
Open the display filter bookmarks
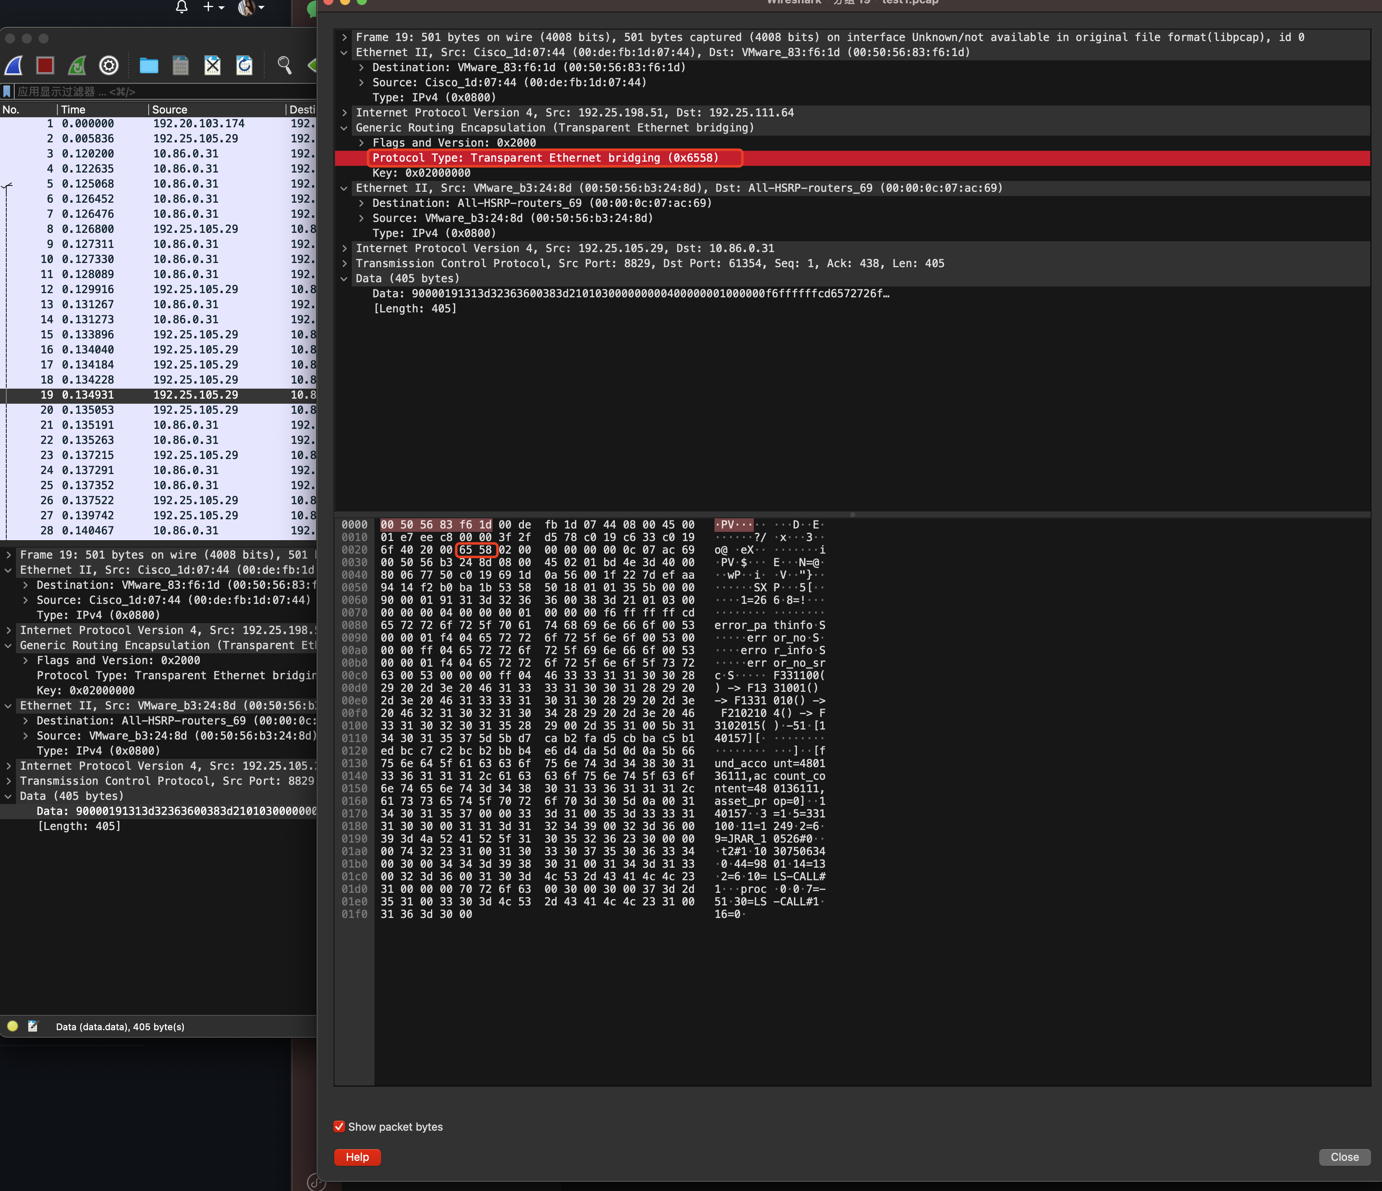pos(7,91)
